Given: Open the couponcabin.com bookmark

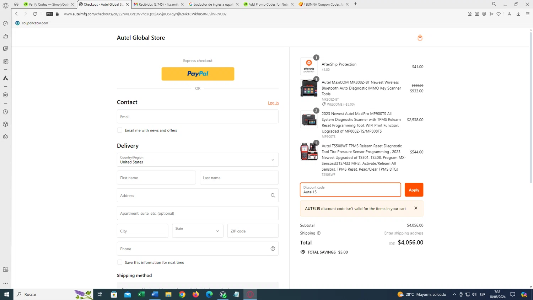Looking at the screenshot, I should 32,23.
